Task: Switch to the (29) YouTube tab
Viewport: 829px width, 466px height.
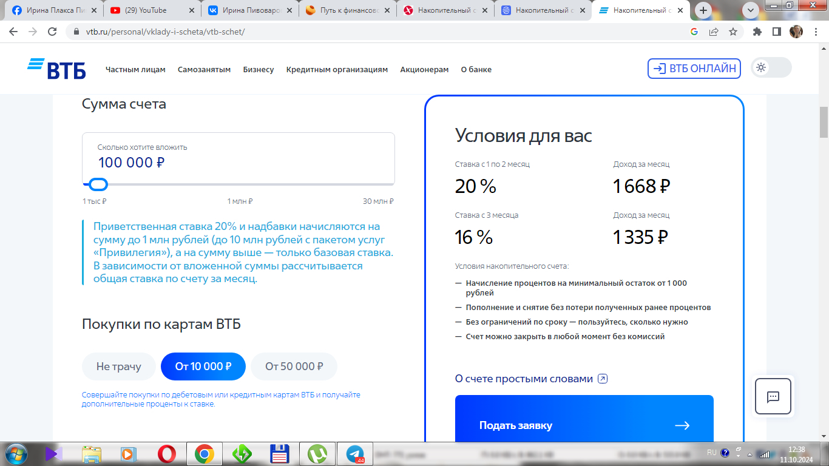Action: (151, 10)
